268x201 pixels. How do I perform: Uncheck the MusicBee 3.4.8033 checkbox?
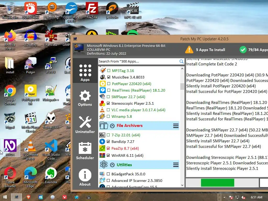click(x=109, y=77)
